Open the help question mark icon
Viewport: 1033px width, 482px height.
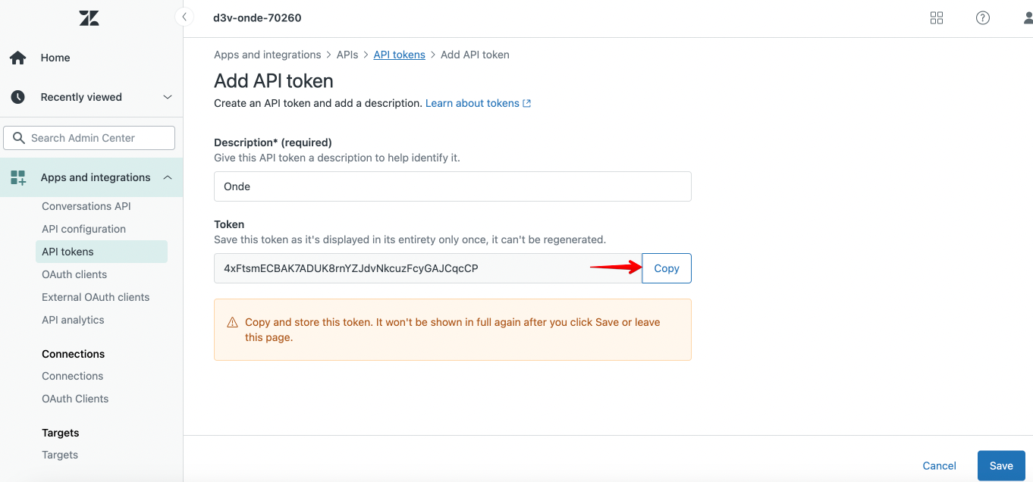pos(983,18)
